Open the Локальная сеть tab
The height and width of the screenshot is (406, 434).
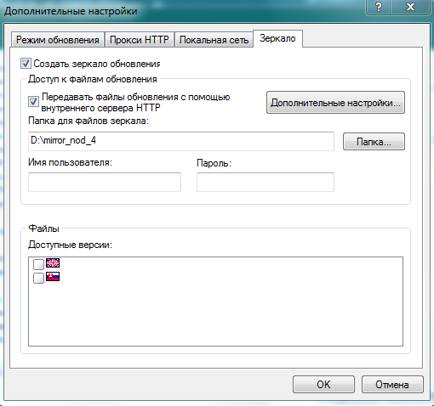[214, 40]
